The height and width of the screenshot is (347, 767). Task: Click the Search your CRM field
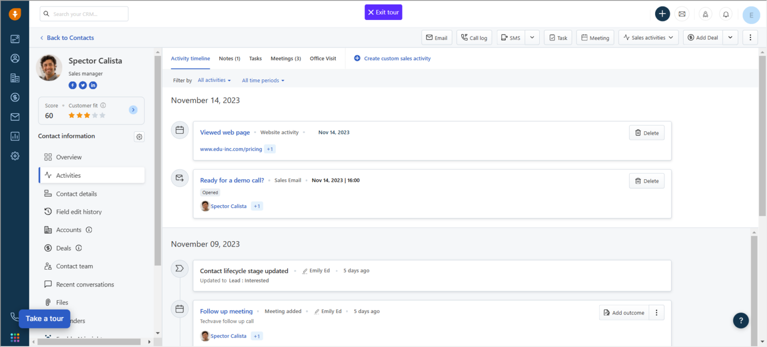click(x=84, y=14)
